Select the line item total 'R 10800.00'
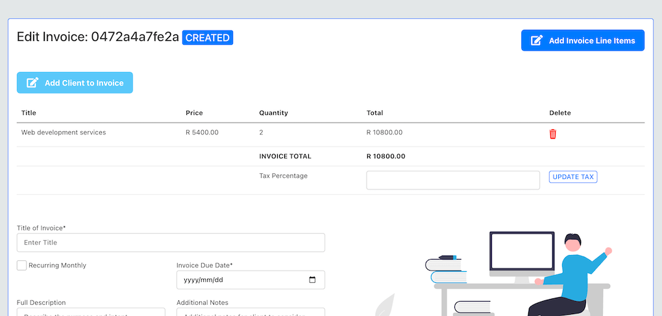Image resolution: width=662 pixels, height=316 pixels. (x=385, y=132)
